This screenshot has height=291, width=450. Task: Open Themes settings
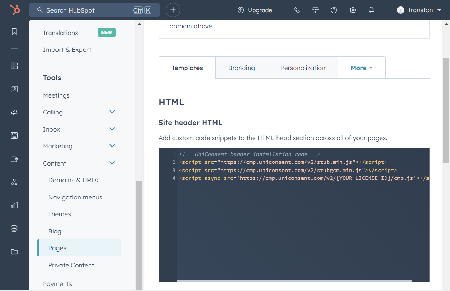coord(60,214)
